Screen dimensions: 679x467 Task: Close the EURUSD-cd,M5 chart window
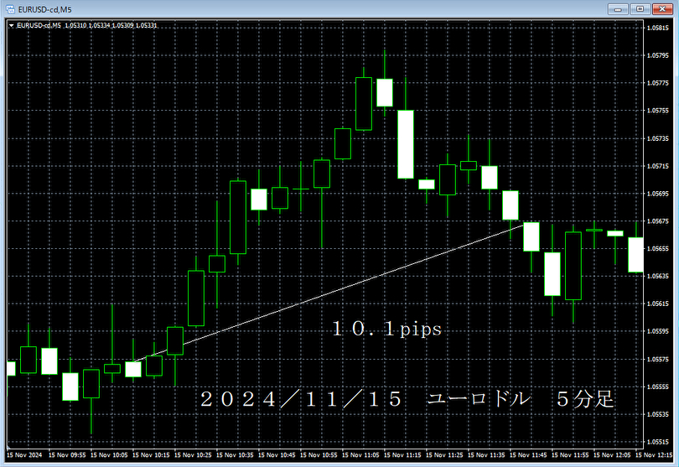click(x=662, y=9)
